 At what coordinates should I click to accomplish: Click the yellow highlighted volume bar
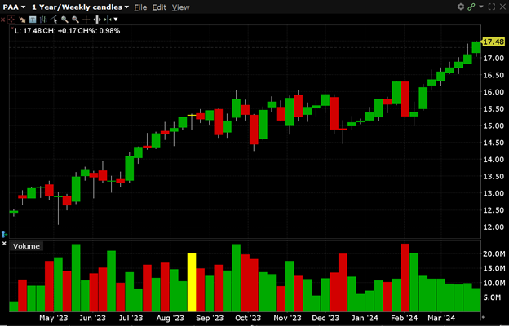click(x=192, y=282)
